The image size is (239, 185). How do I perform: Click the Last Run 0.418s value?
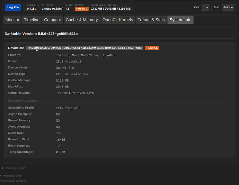pyautogui.click(x=32, y=9)
